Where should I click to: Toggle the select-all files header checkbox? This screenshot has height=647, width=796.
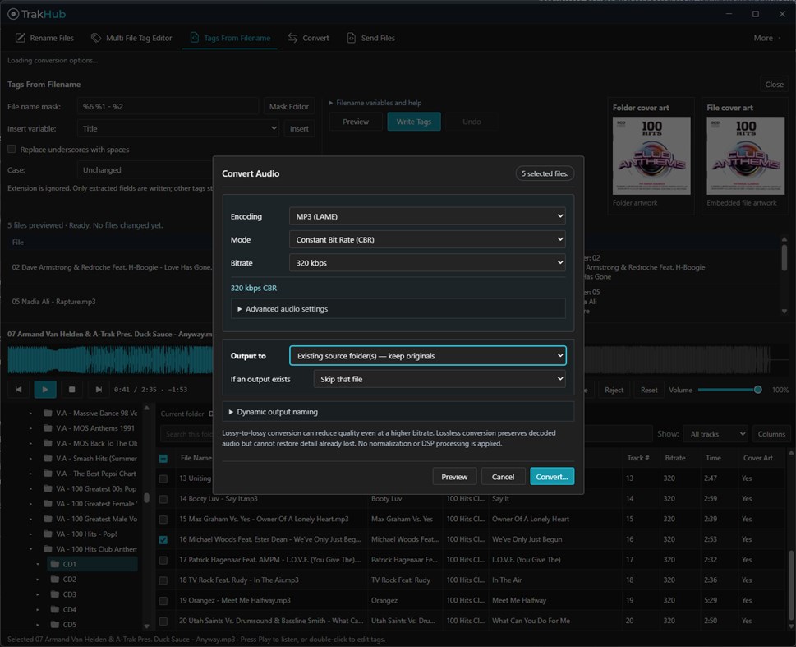[x=163, y=459]
